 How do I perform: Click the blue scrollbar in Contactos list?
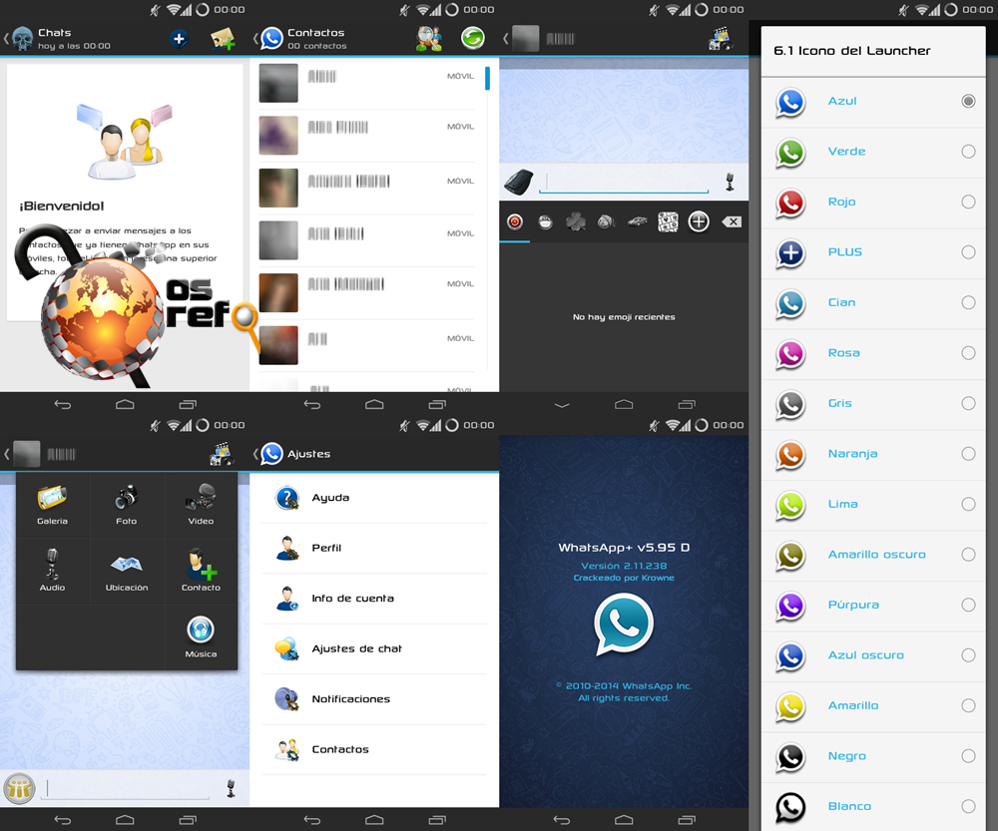[x=488, y=78]
